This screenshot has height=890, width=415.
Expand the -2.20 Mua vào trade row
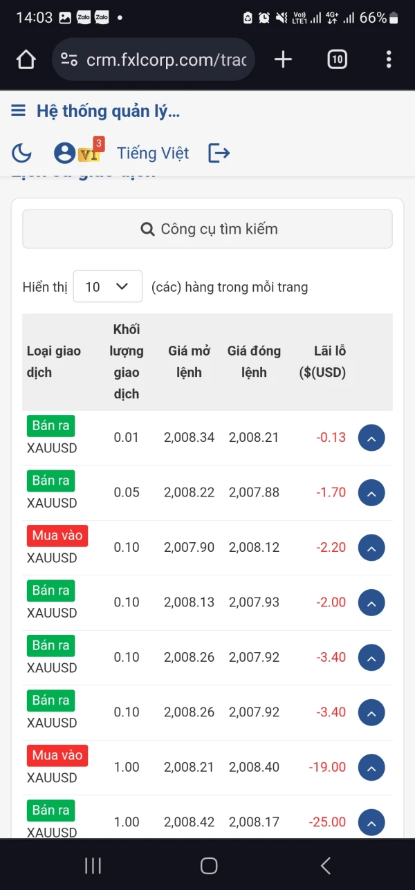click(x=371, y=548)
